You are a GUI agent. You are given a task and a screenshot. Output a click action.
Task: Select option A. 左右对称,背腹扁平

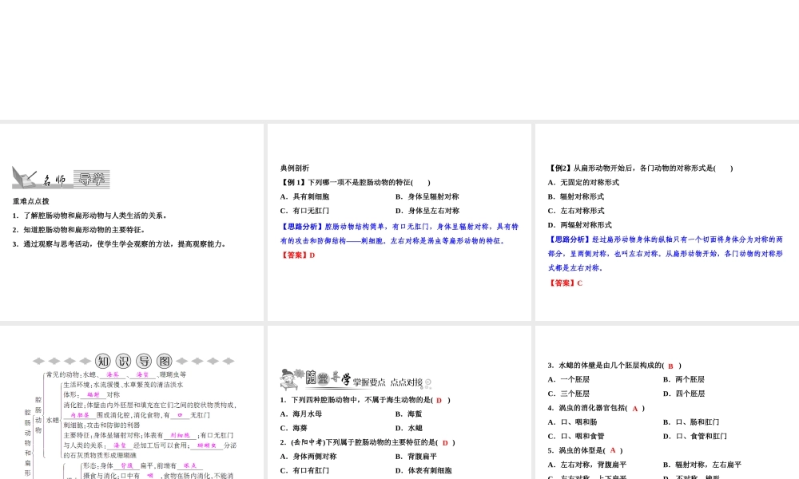click(x=587, y=465)
